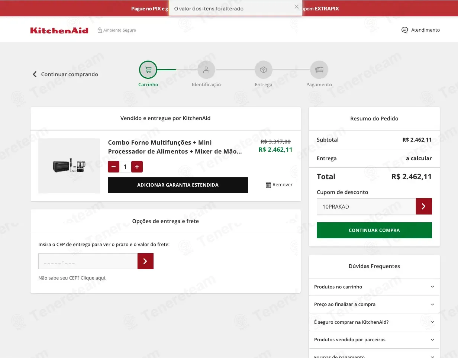Submit CEP with red arrow button

click(145, 261)
